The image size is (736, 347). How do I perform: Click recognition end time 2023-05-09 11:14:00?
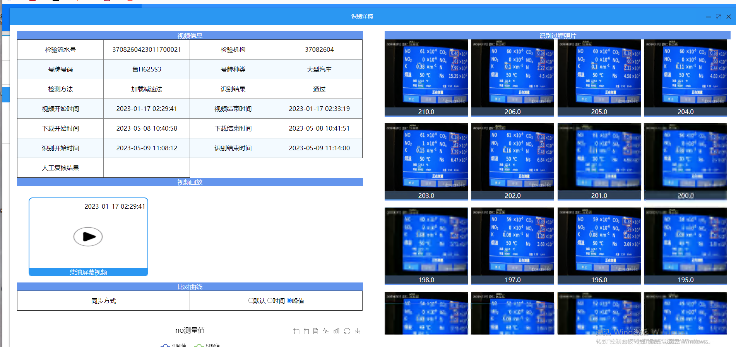pos(319,148)
